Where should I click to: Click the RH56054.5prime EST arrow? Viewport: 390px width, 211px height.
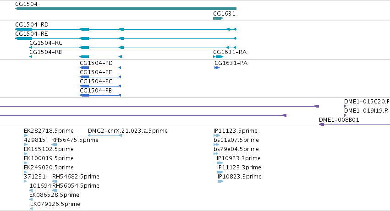[55, 190]
